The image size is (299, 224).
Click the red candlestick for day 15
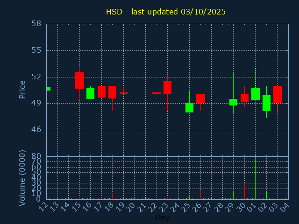(x=79, y=80)
